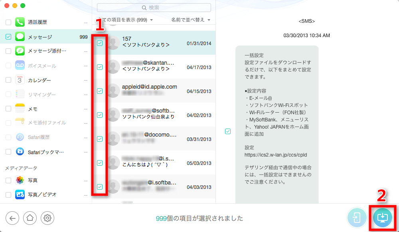The width and height of the screenshot is (399, 232).
Task: Select the メモ category
Action: coord(46,109)
